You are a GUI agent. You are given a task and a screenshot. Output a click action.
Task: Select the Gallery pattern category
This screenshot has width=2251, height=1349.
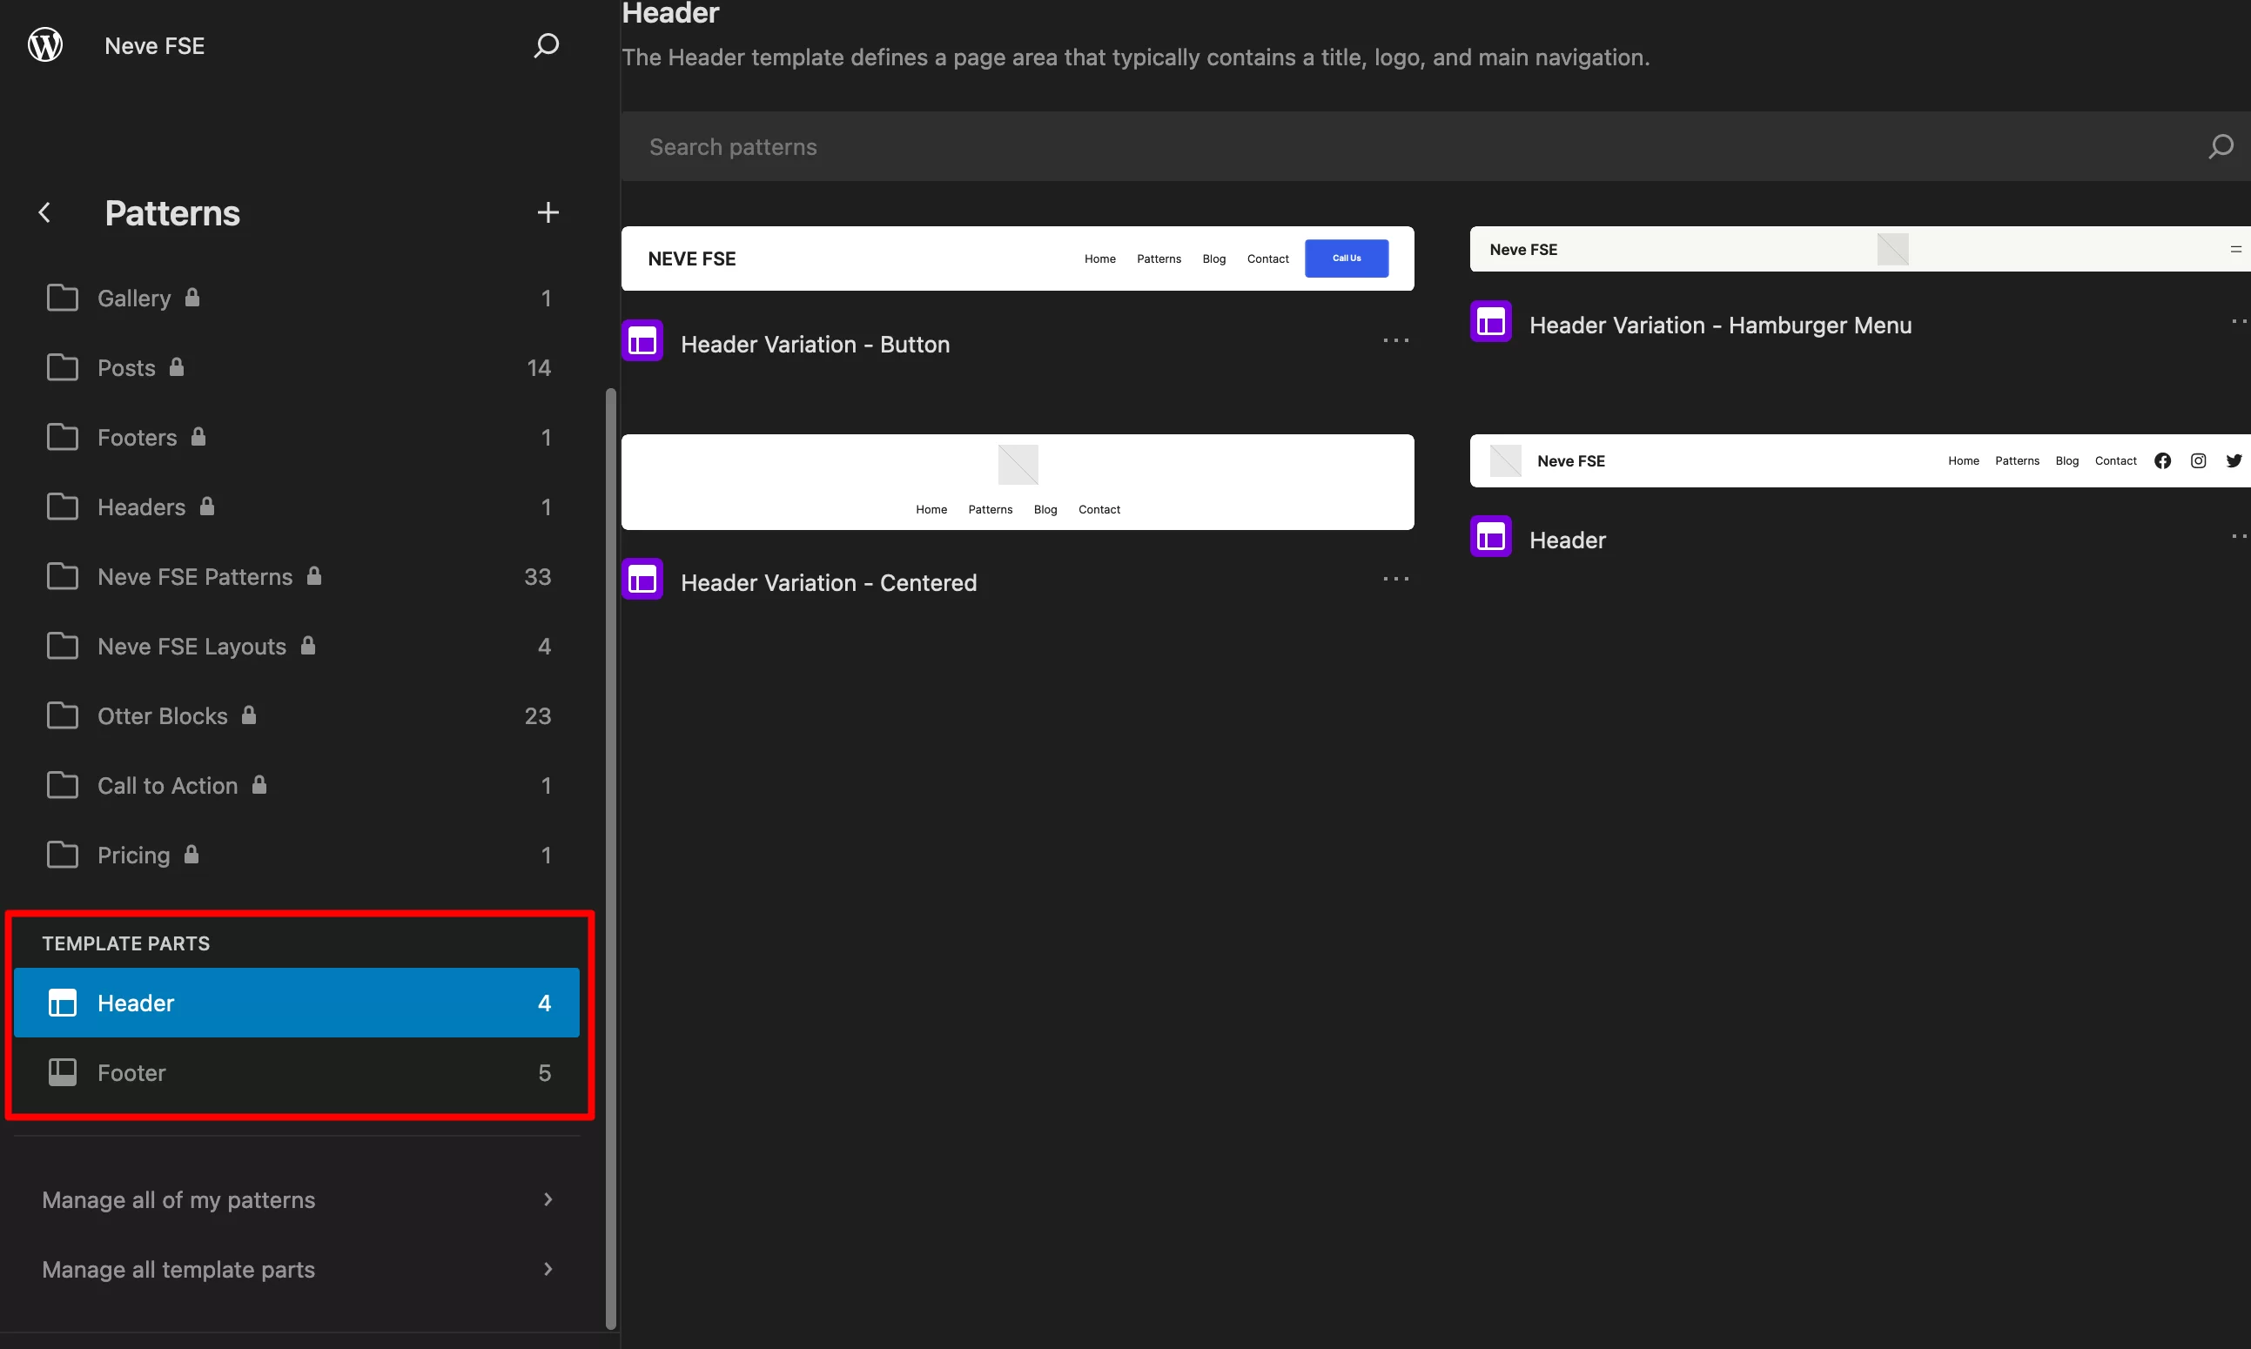(x=296, y=298)
